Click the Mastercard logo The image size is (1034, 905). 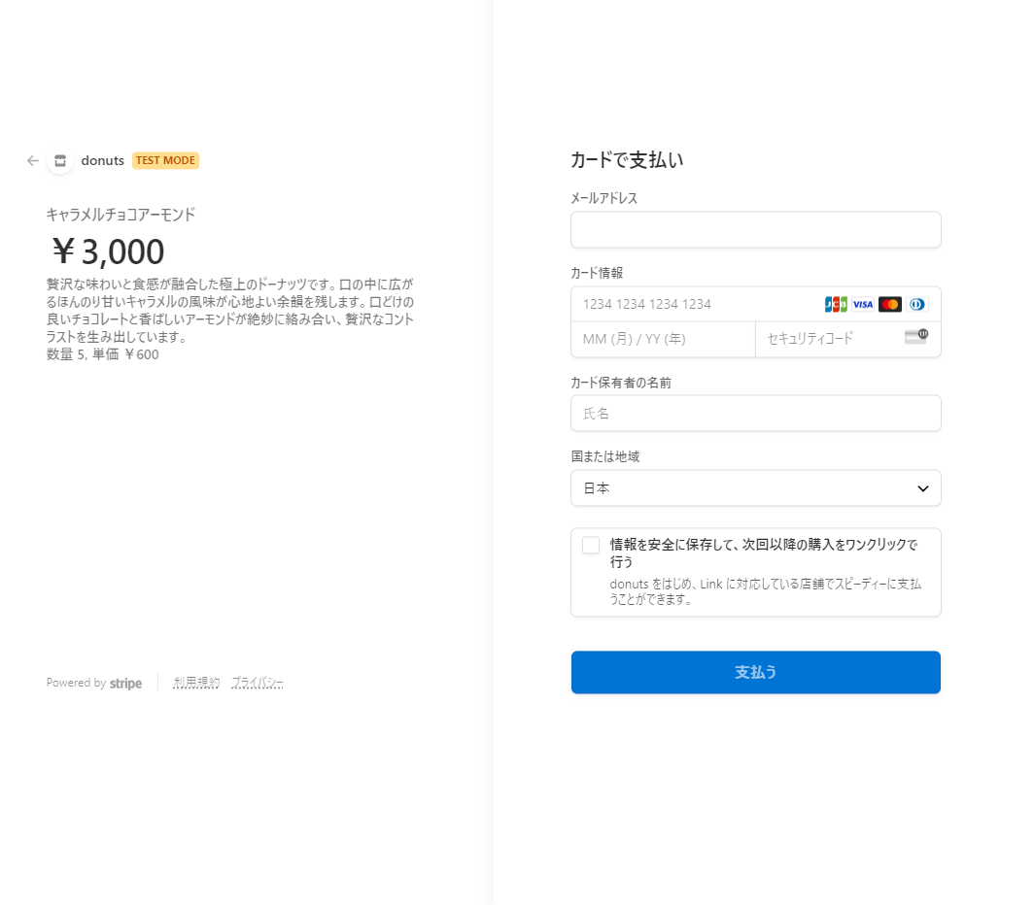(889, 304)
